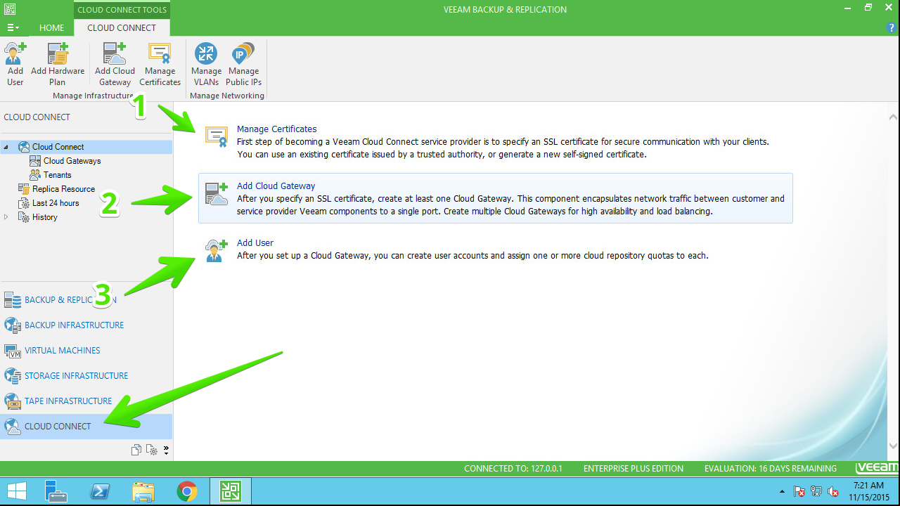Click the Add User ribbon icon

(15, 64)
